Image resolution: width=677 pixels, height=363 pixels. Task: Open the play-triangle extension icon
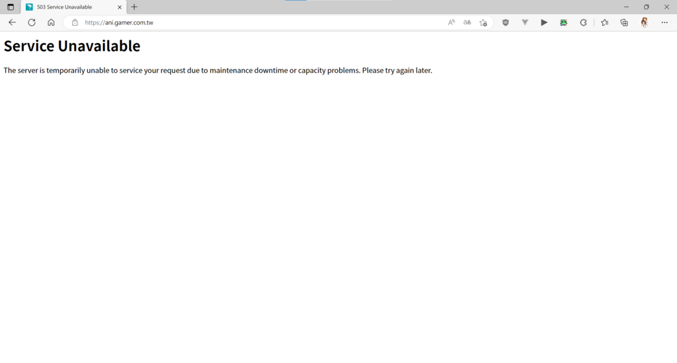point(544,22)
